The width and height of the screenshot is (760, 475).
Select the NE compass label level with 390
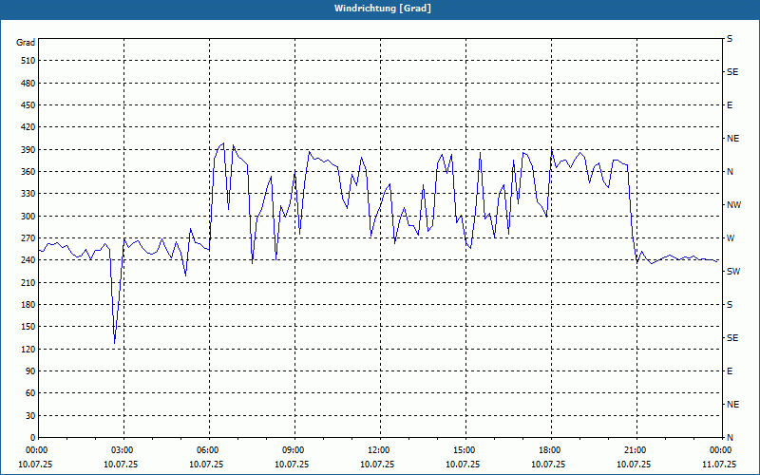coord(732,139)
